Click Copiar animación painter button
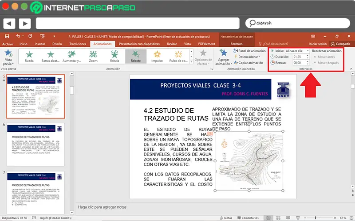 [248, 63]
